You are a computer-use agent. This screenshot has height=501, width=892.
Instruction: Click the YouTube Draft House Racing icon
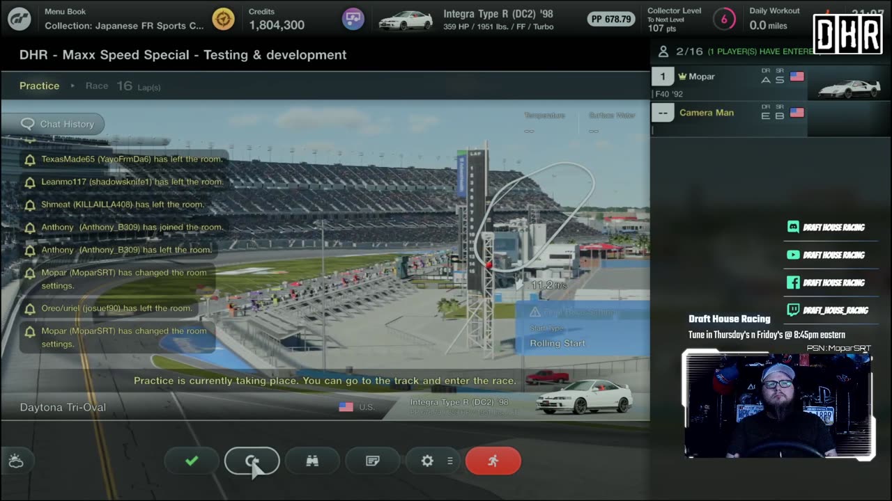pos(793,255)
